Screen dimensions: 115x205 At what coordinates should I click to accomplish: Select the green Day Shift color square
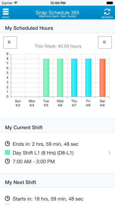pyautogui.click(x=7, y=153)
